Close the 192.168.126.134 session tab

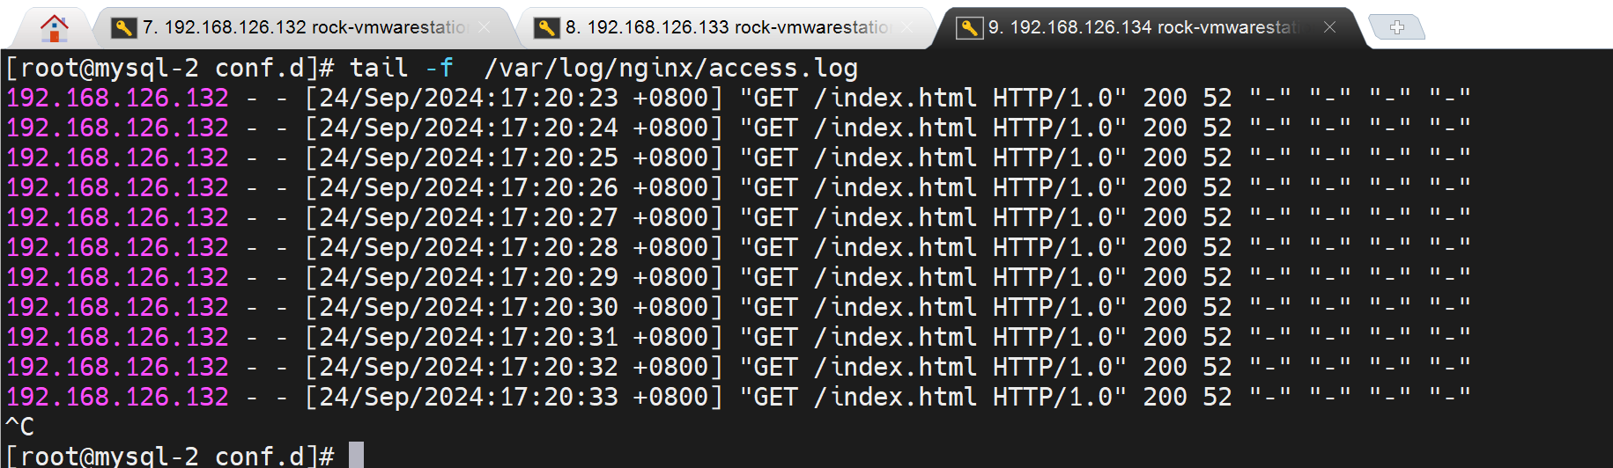point(1329,28)
